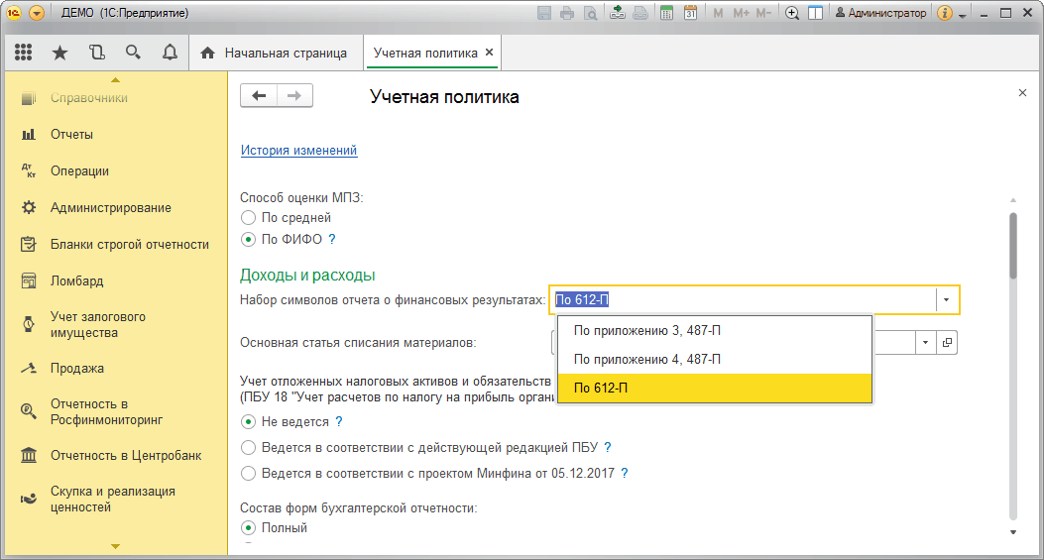Click the form scrollbar down arrow
This screenshot has height=560, width=1044.
point(1013,532)
